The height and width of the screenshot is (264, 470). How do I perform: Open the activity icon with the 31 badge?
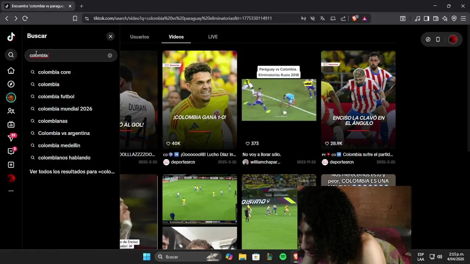pos(11,138)
